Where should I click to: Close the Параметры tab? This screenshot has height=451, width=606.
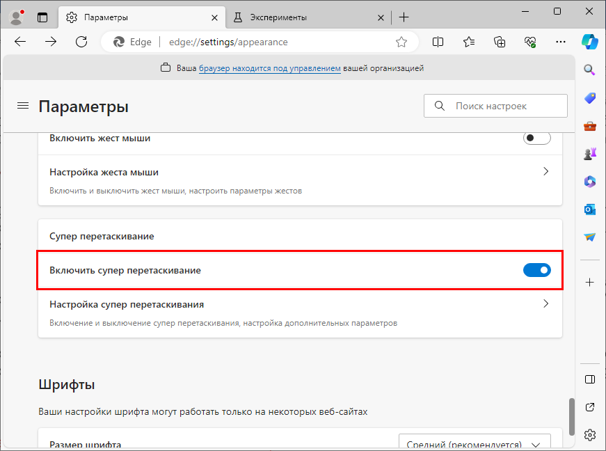tap(214, 18)
